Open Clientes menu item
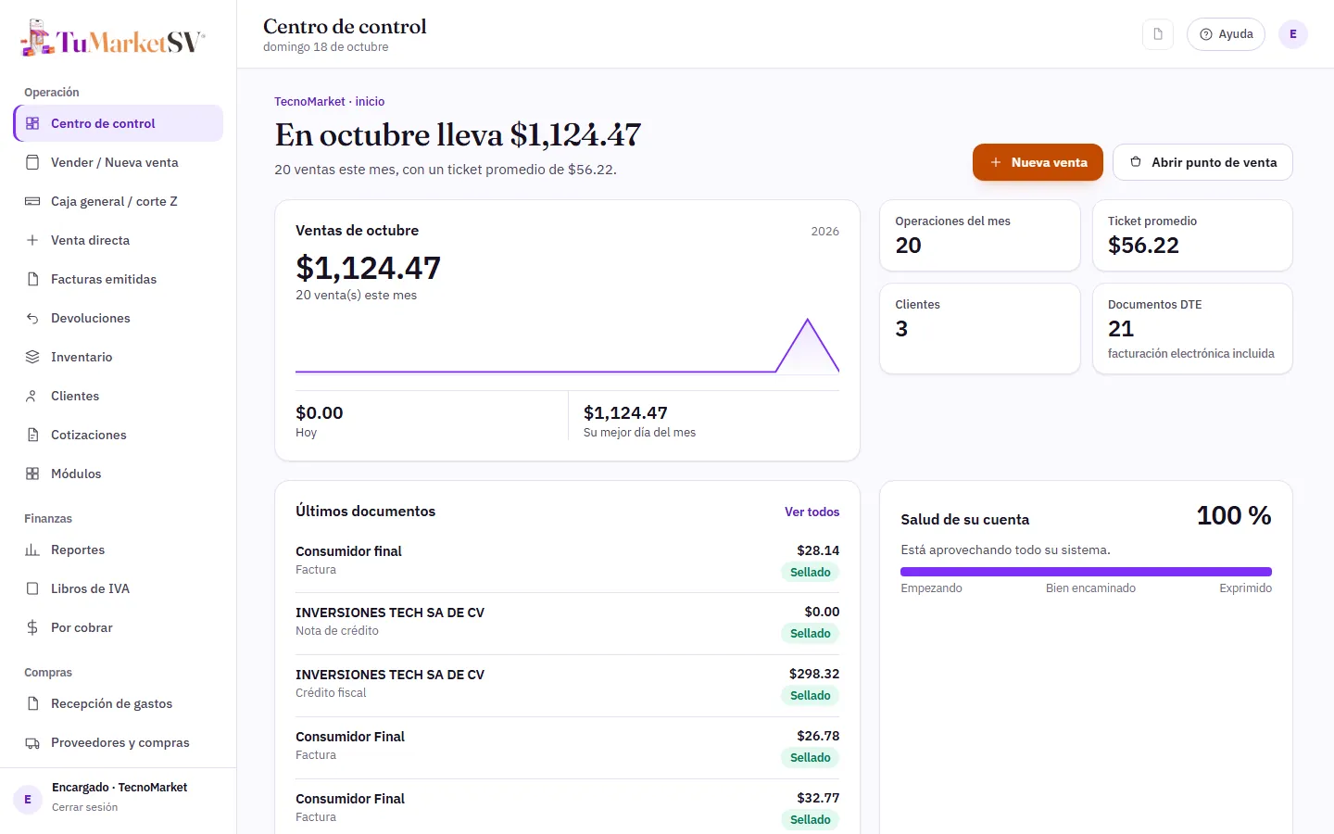Screen dimensions: 1334x834 [119, 396]
